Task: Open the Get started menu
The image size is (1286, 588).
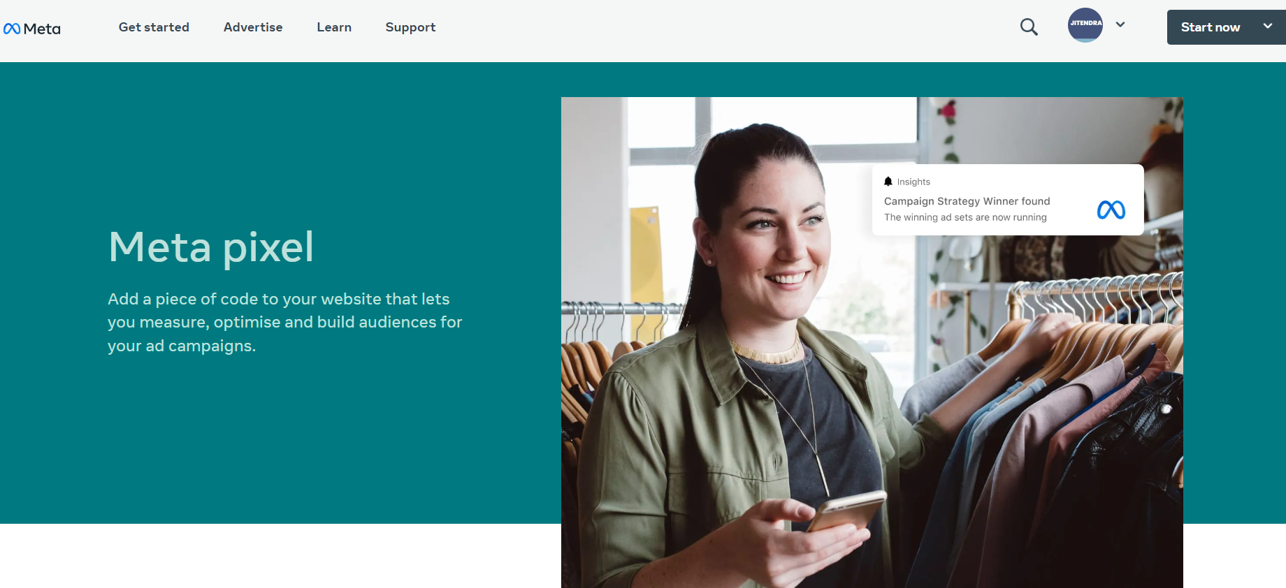Action: coord(154,27)
